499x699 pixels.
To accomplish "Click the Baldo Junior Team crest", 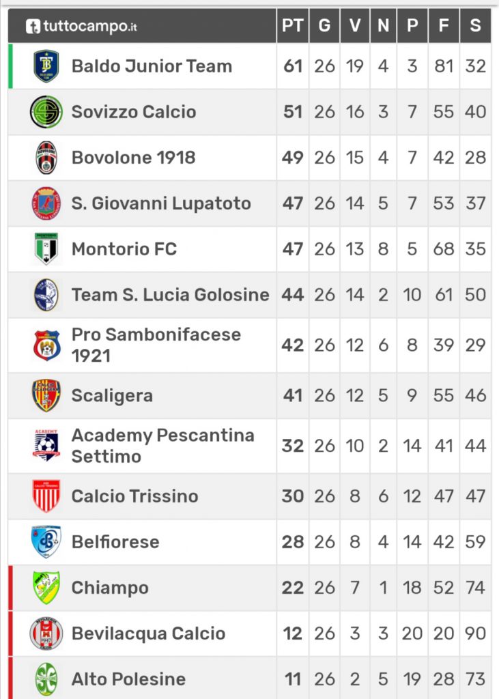I will coord(46,66).
